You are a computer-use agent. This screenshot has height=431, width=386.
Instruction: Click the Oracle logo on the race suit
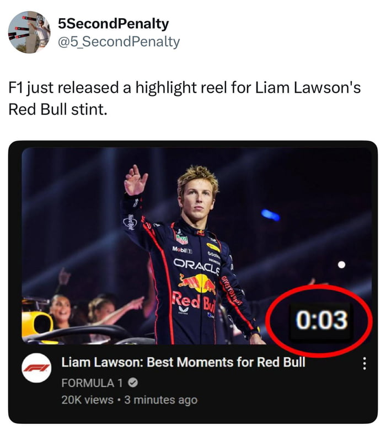(196, 266)
